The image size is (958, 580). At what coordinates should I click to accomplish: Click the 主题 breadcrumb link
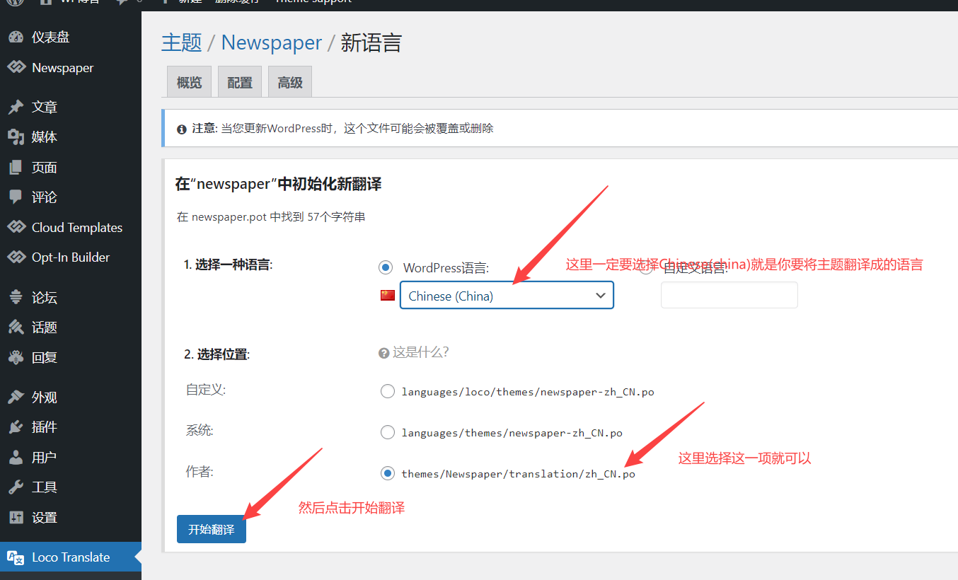point(182,42)
